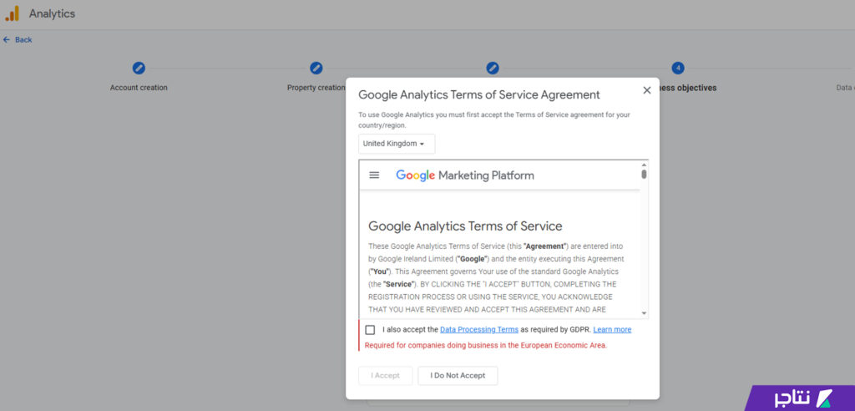Click the terms frame scrollbar down arrow
This screenshot has height=411, width=855.
click(x=644, y=313)
